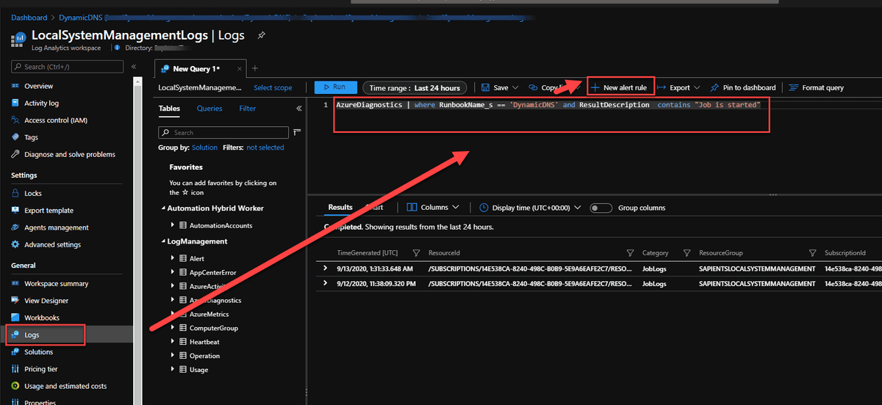Open the Save dropdown
Screen dimensions: 882x405
[x=500, y=87]
